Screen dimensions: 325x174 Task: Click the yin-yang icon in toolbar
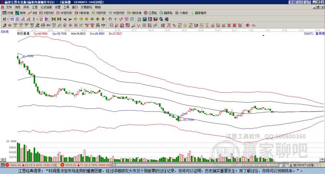(x=248, y=25)
